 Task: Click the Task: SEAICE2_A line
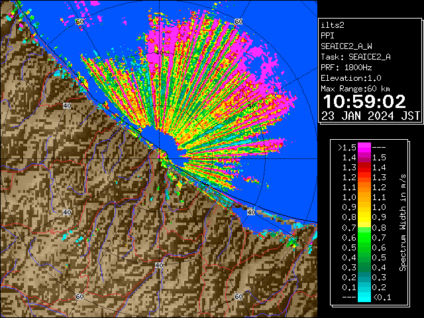pyautogui.click(x=356, y=57)
